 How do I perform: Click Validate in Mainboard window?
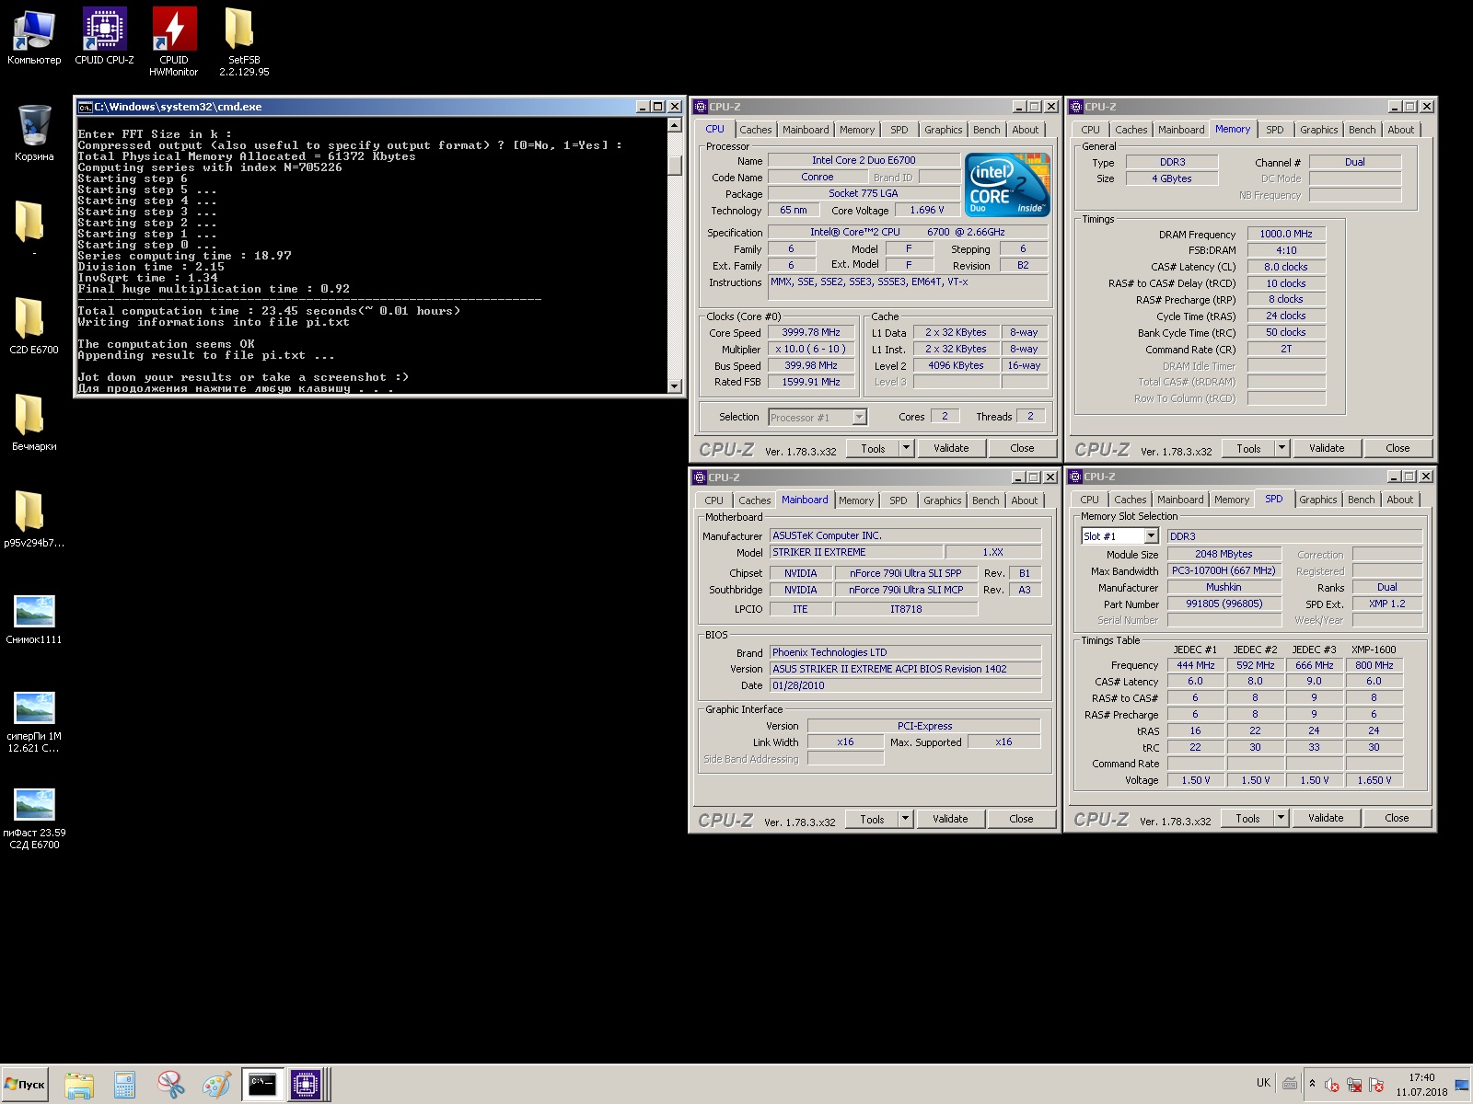coord(950,819)
